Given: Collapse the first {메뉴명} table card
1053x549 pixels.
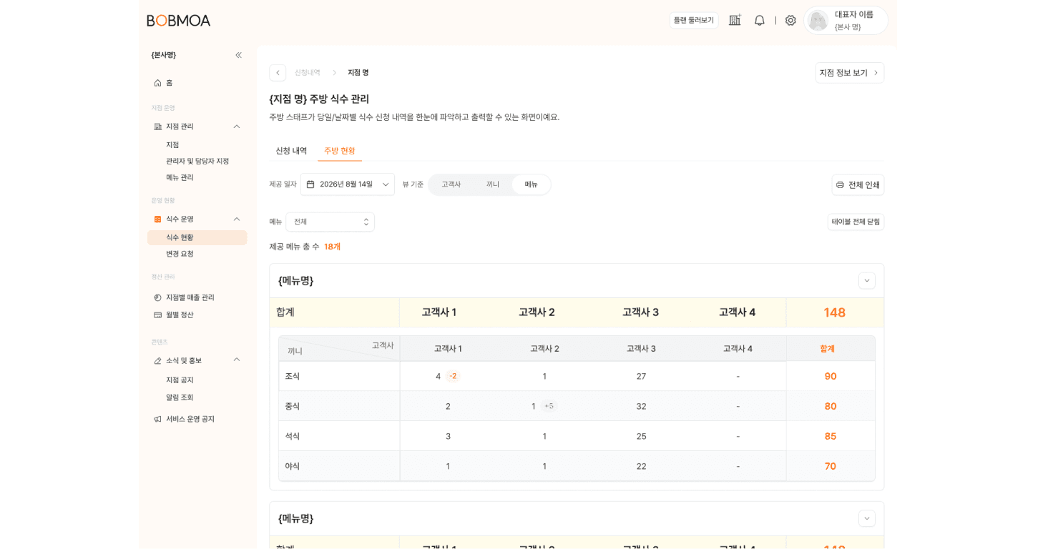Looking at the screenshot, I should (x=867, y=281).
